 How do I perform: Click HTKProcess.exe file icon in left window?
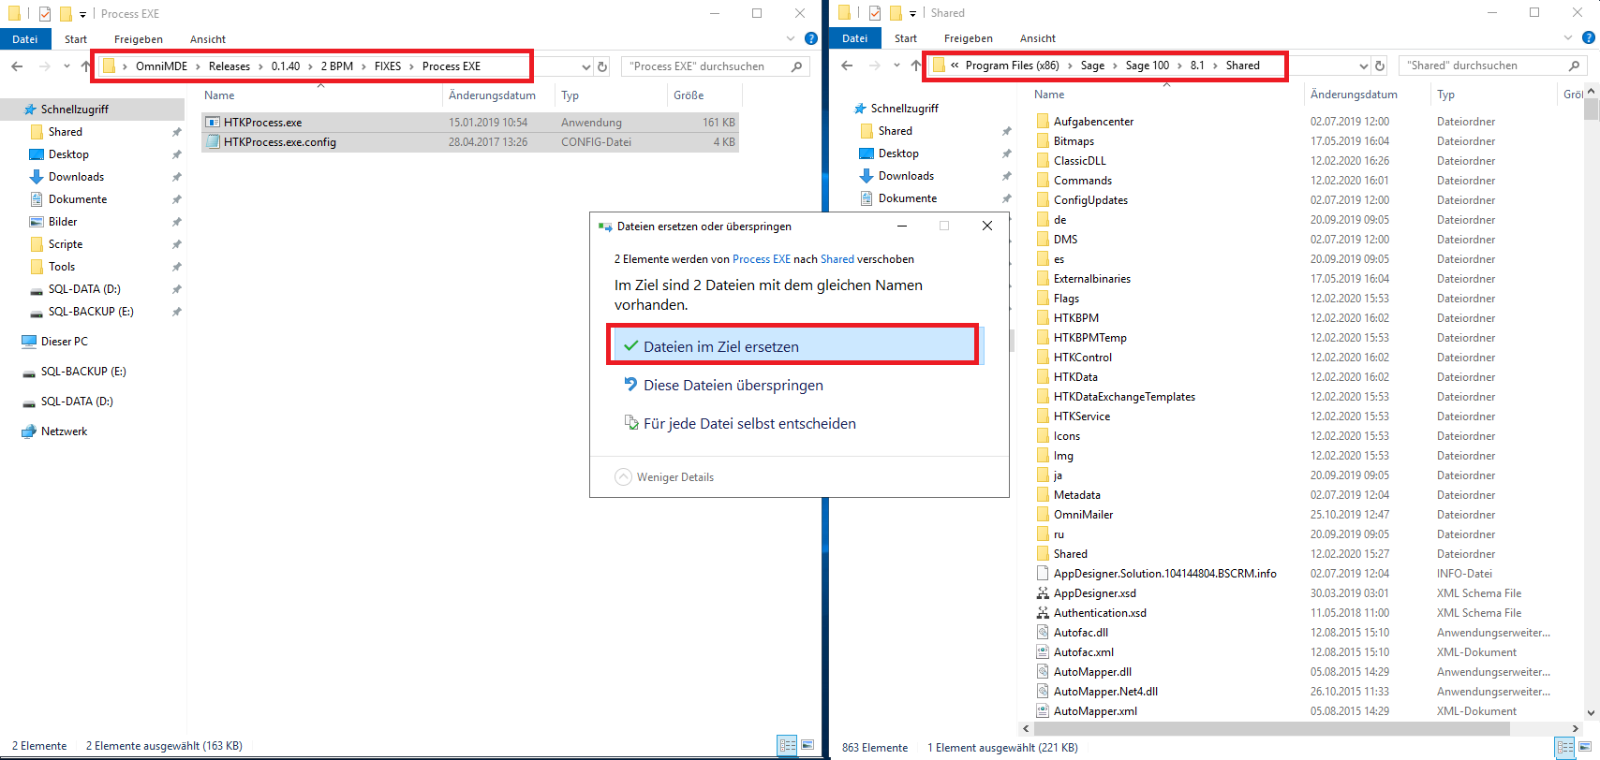213,123
